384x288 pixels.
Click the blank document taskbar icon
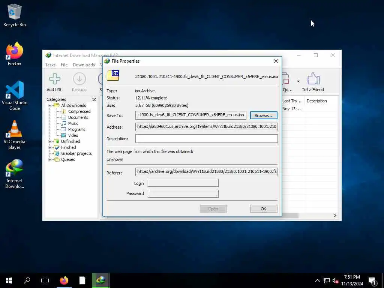point(82,280)
